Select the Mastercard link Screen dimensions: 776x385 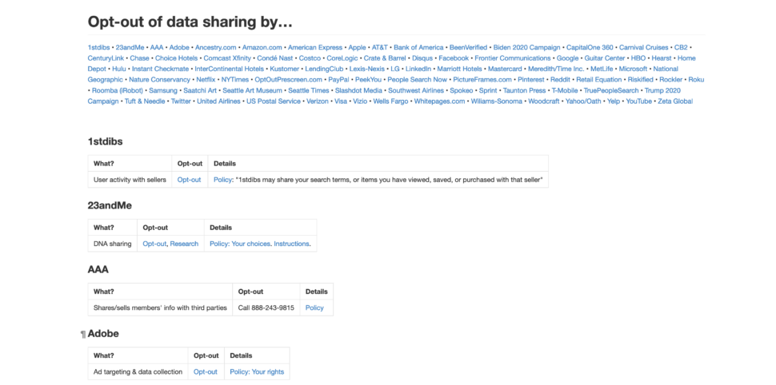pyautogui.click(x=505, y=69)
